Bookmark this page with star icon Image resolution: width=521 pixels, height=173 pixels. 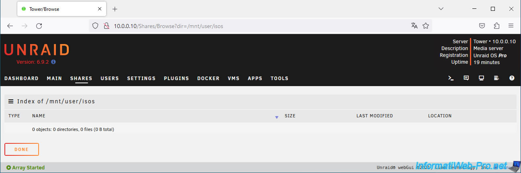(426, 26)
